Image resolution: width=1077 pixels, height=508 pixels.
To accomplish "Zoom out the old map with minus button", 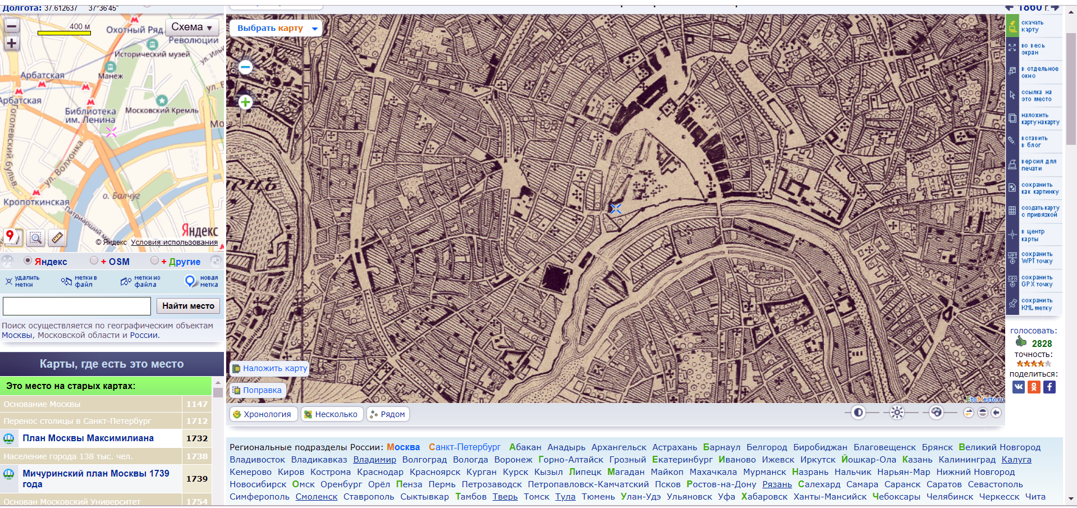I will tap(245, 67).
